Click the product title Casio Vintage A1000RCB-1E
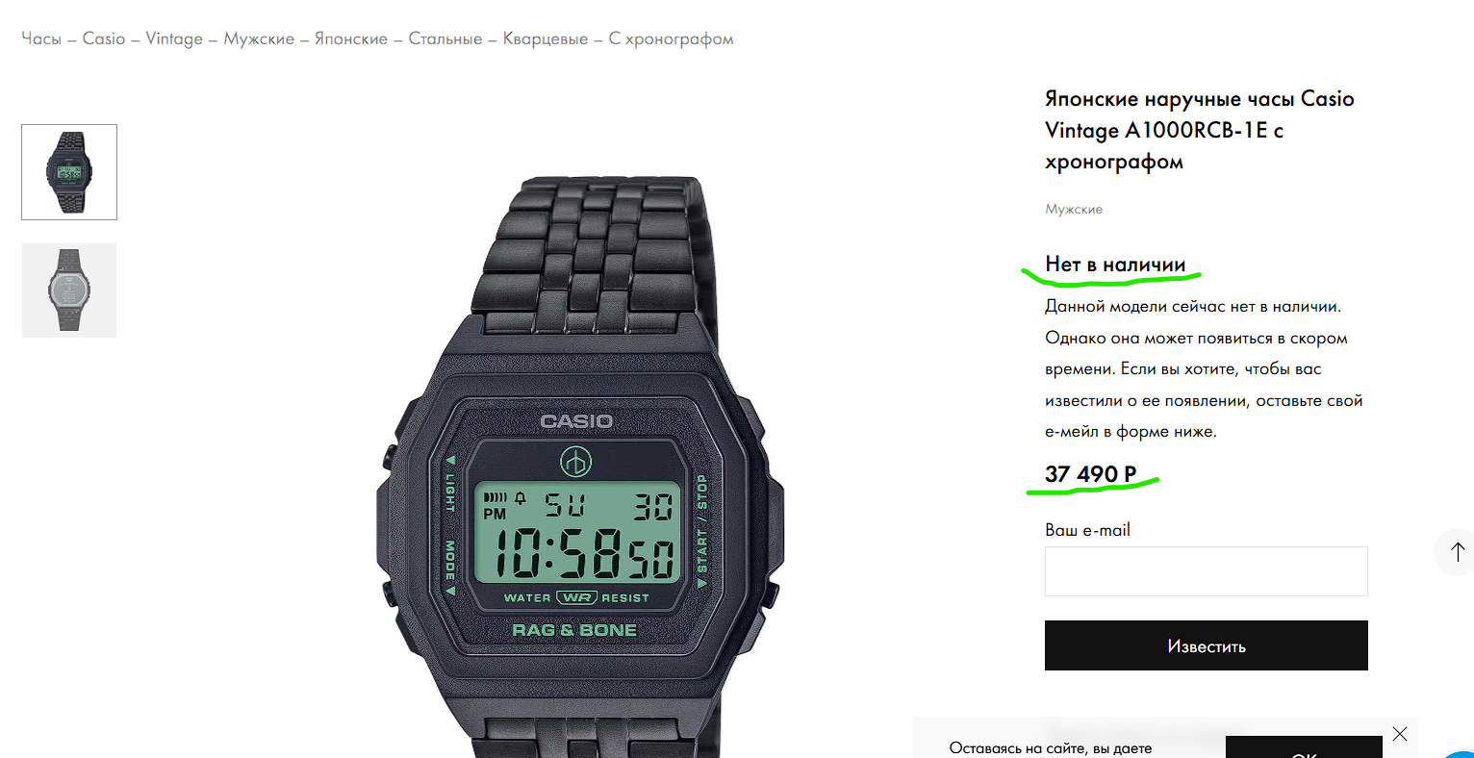Image resolution: width=1474 pixels, height=758 pixels. tap(1200, 130)
